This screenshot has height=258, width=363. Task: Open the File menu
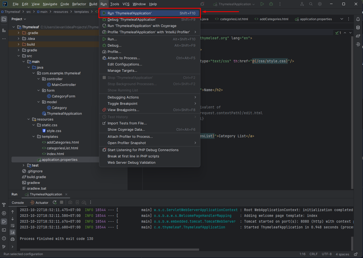tap(16, 4)
